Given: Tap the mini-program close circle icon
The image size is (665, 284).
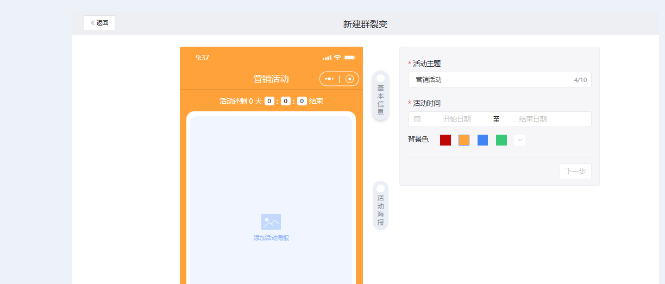Looking at the screenshot, I should pos(349,79).
